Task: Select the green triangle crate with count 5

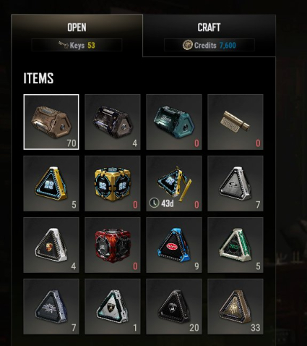Action: pos(235,245)
